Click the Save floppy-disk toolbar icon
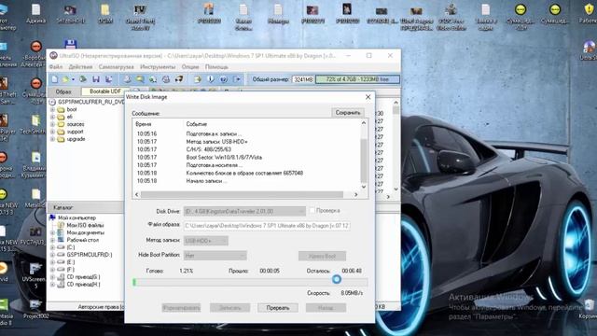 pyautogui.click(x=95, y=79)
